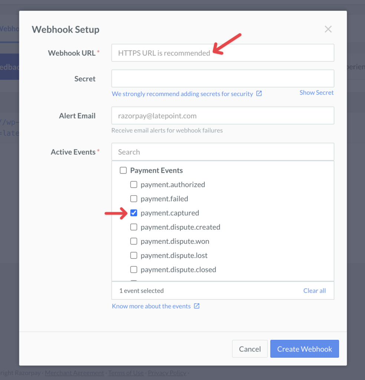Open the Merchant Agreement page

[74, 373]
